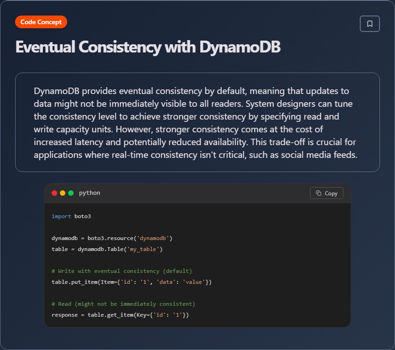Image resolution: width=395 pixels, height=350 pixels.
Task: Click inside the DynamoDB description text box
Action: [197, 122]
